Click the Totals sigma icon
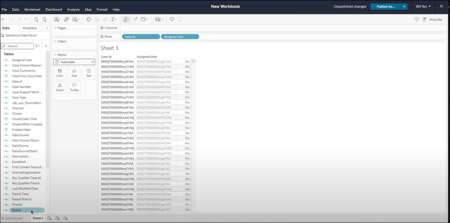The width and height of the screenshot is (450, 223). point(114,19)
